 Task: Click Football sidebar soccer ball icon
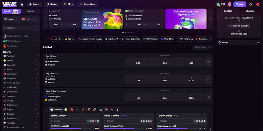5,56
